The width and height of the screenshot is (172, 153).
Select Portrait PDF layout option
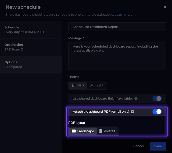point(107,131)
